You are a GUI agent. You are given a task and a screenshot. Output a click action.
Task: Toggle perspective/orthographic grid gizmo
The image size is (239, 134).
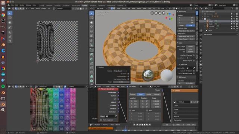(152, 13)
